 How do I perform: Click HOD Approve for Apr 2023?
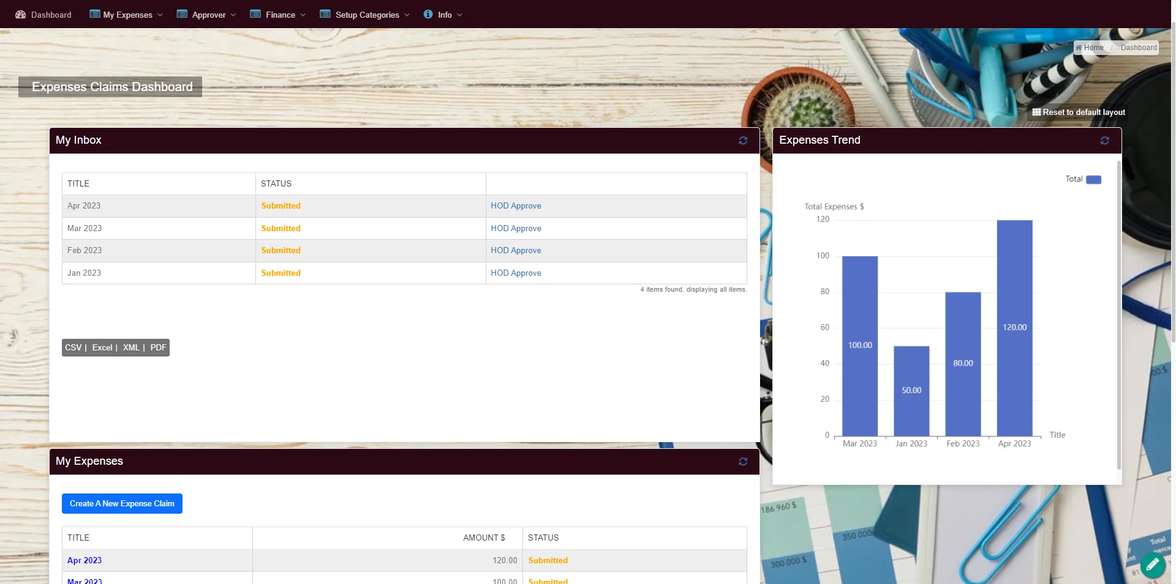(516, 206)
